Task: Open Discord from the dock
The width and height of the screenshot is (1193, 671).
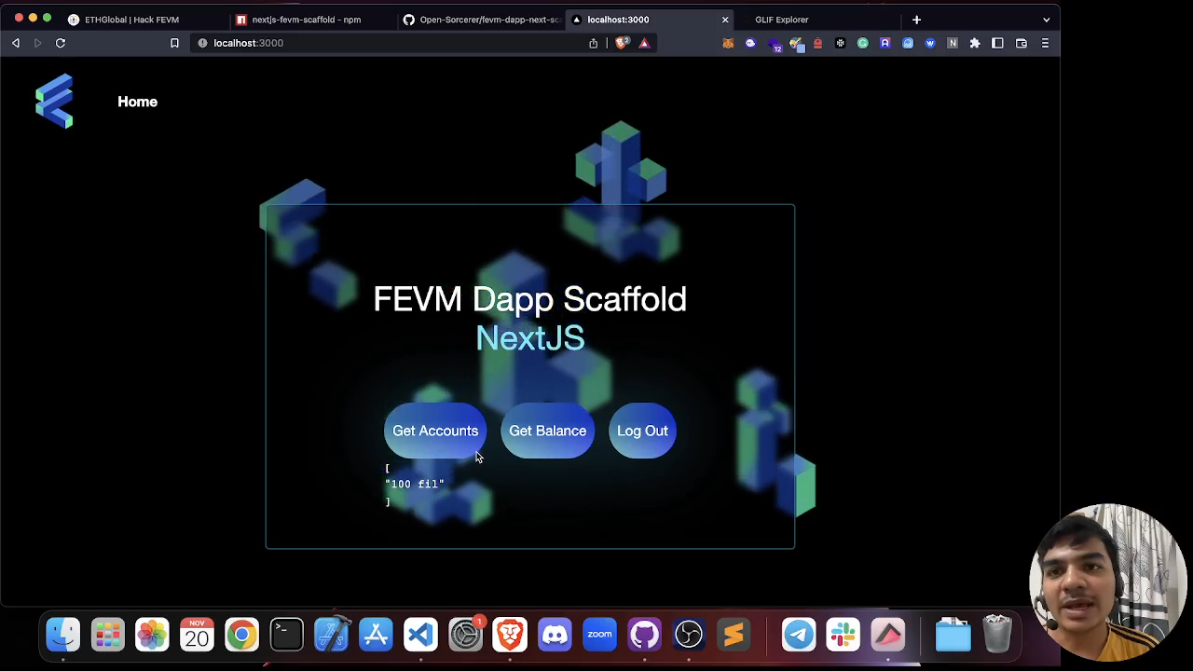Action: (555, 635)
